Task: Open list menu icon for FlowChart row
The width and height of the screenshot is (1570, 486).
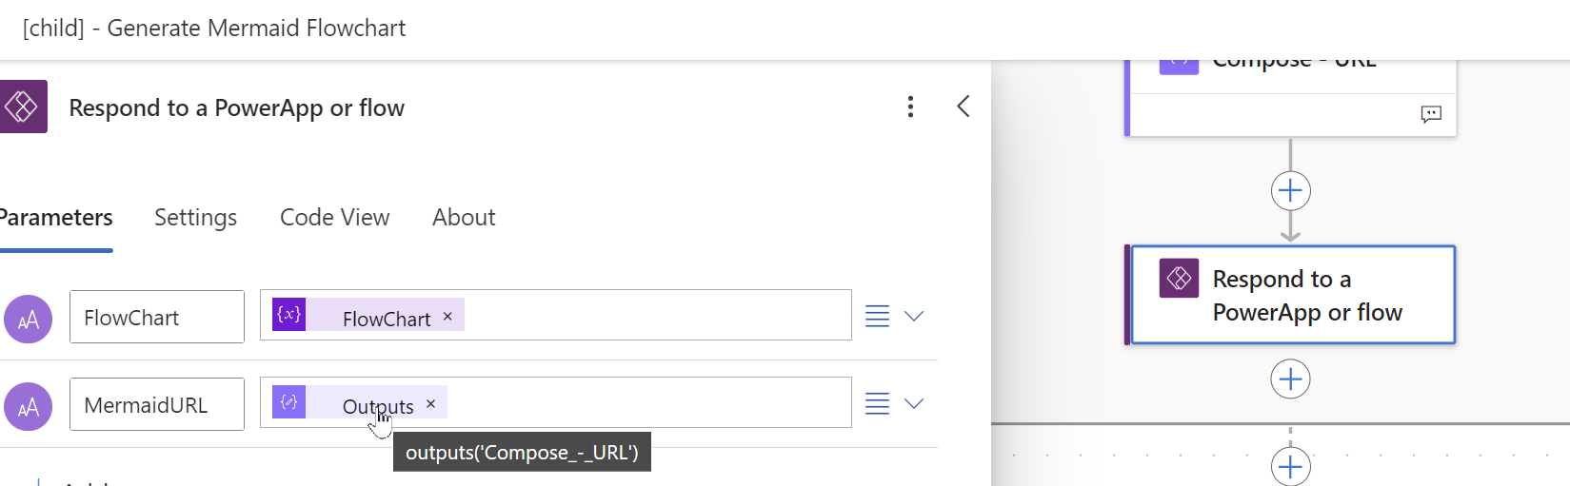Action: click(877, 316)
